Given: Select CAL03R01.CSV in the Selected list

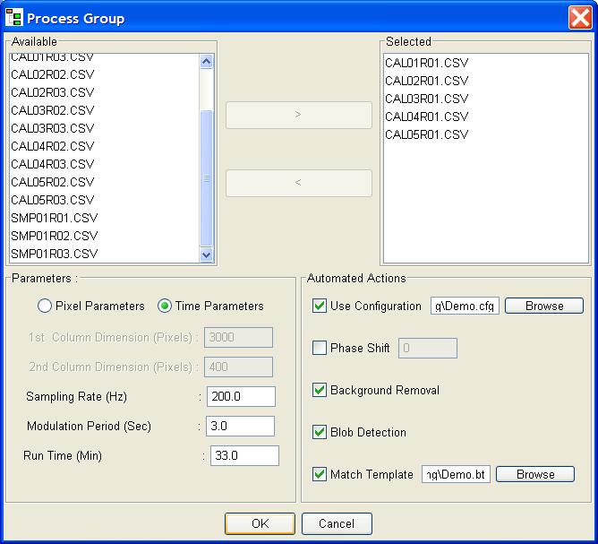Looking at the screenshot, I should 427,99.
